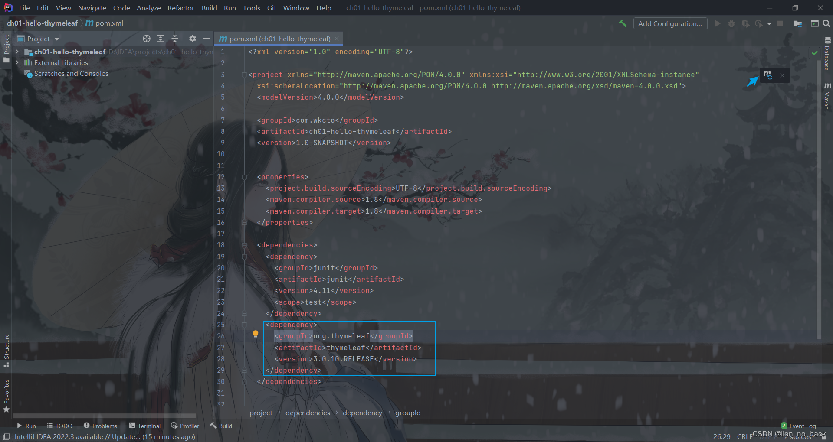
Task: Toggle the Problems tool window
Action: click(x=100, y=426)
